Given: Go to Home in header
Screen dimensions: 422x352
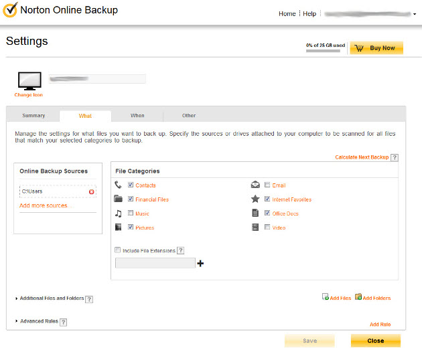Looking at the screenshot, I should (x=287, y=13).
